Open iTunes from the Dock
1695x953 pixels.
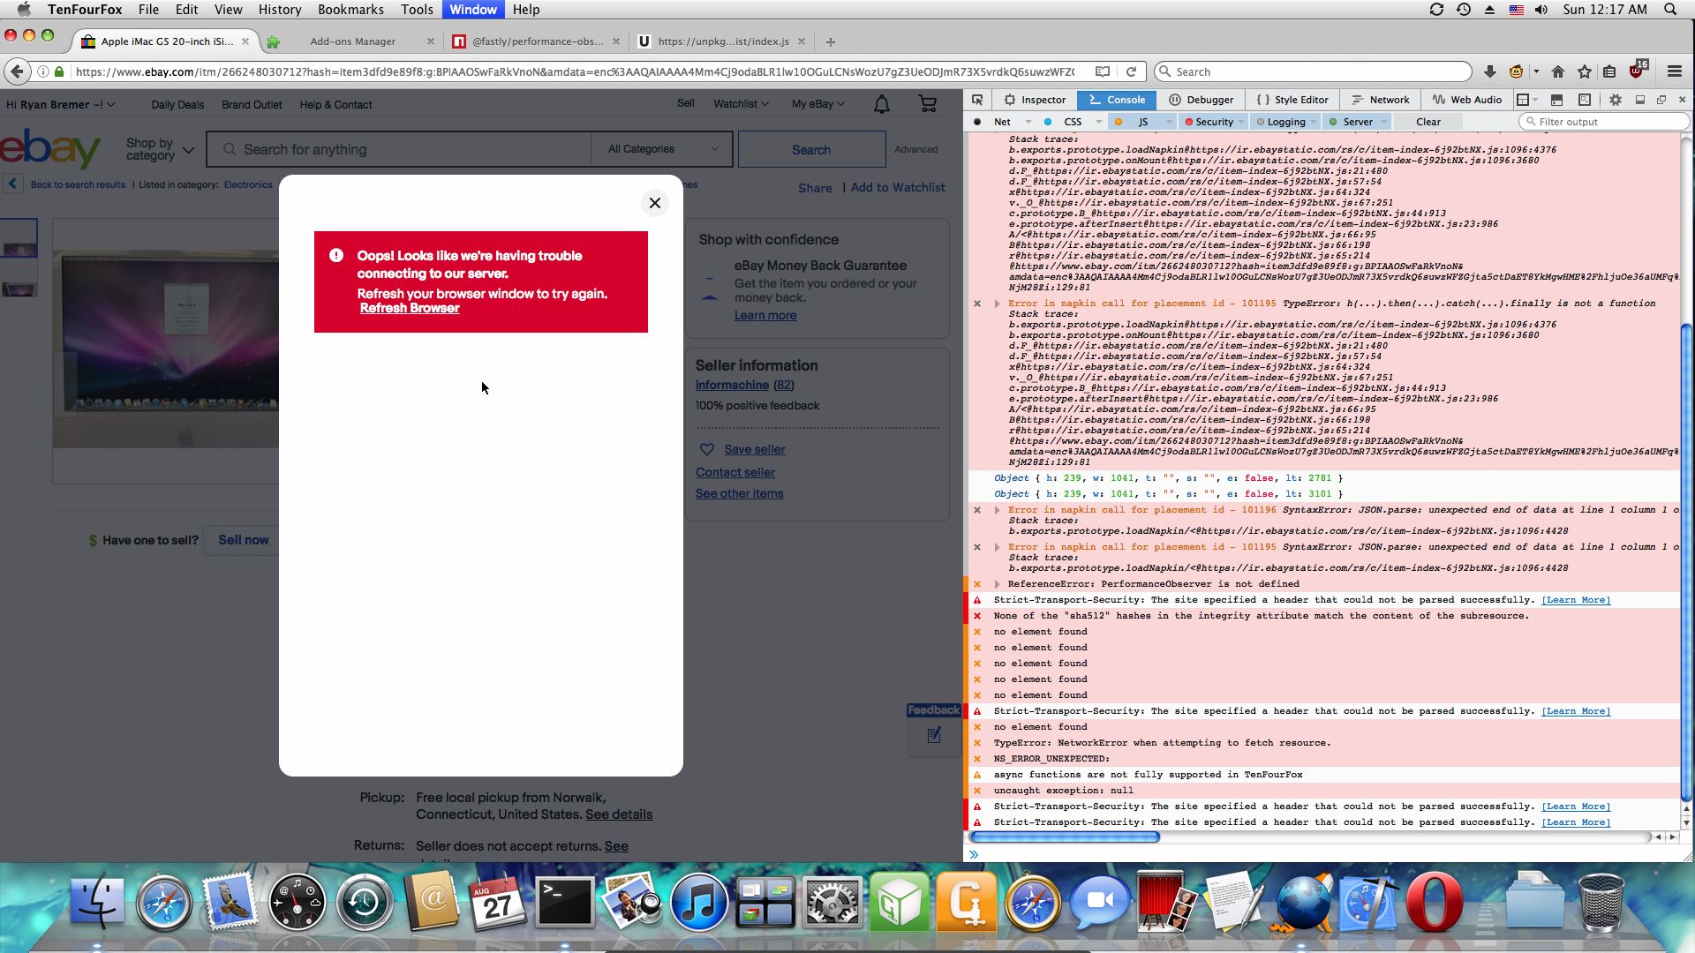coord(698,902)
